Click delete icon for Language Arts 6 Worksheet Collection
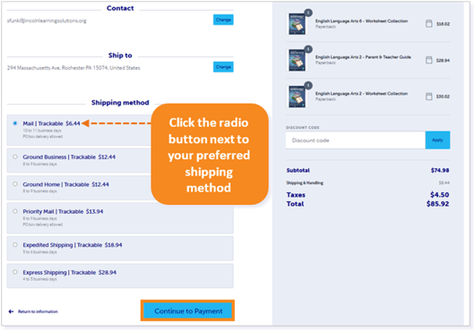The width and height of the screenshot is (475, 331). point(428,23)
